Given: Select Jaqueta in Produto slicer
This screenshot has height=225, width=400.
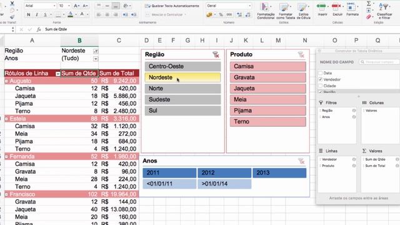Looking at the screenshot, I should click(268, 89).
